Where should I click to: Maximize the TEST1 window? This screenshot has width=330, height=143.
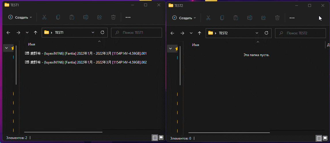[x=146, y=5]
